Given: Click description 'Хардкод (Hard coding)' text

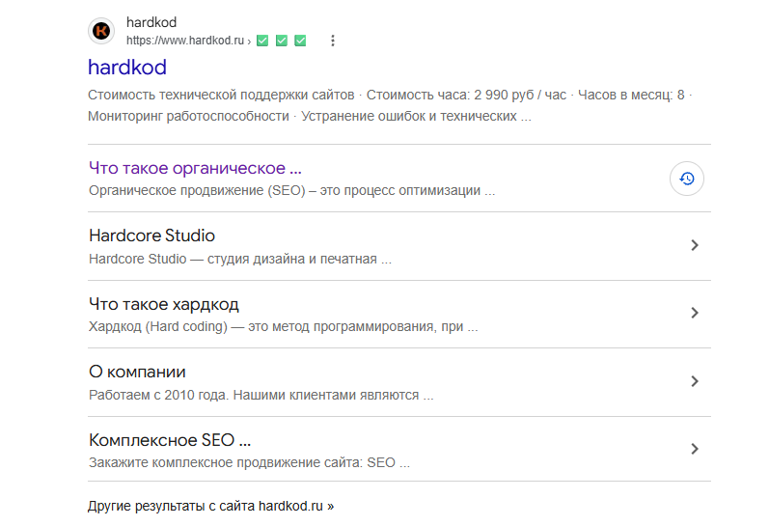Looking at the screenshot, I should pos(158,326).
